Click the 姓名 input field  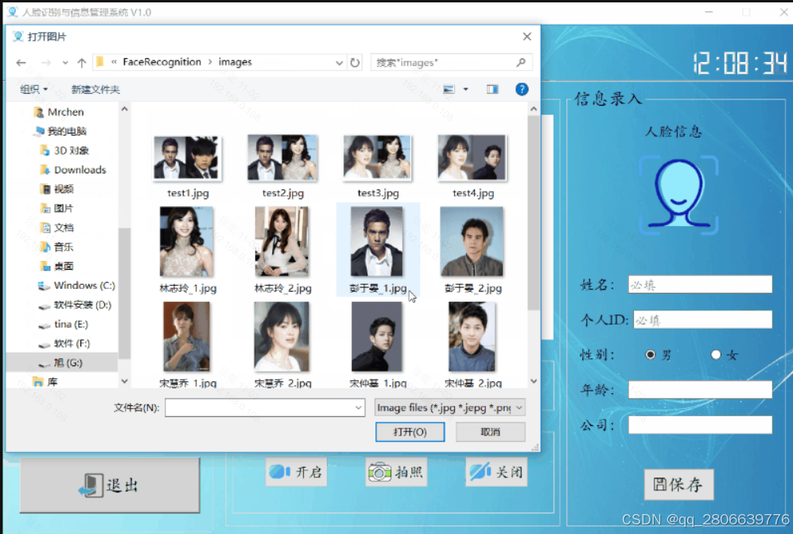click(x=700, y=284)
